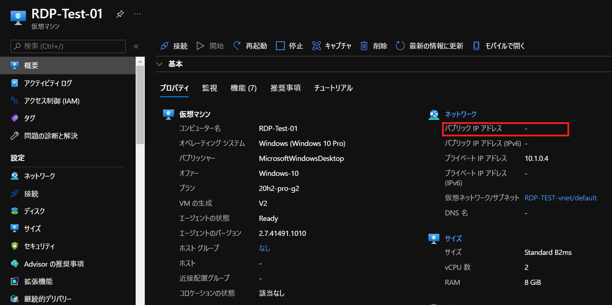Click the computer name value RDP-Test-01

[278, 129]
